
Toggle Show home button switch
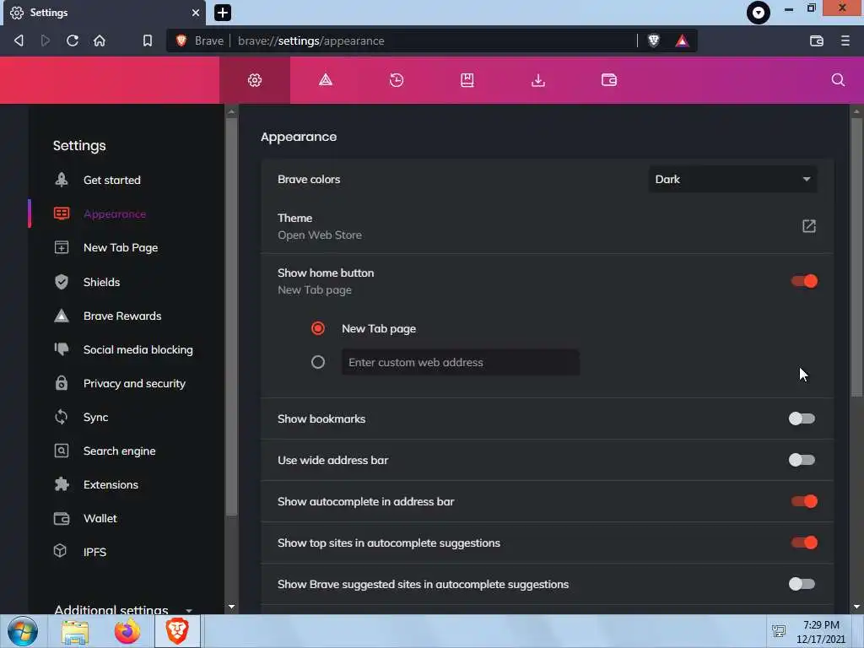coord(804,282)
